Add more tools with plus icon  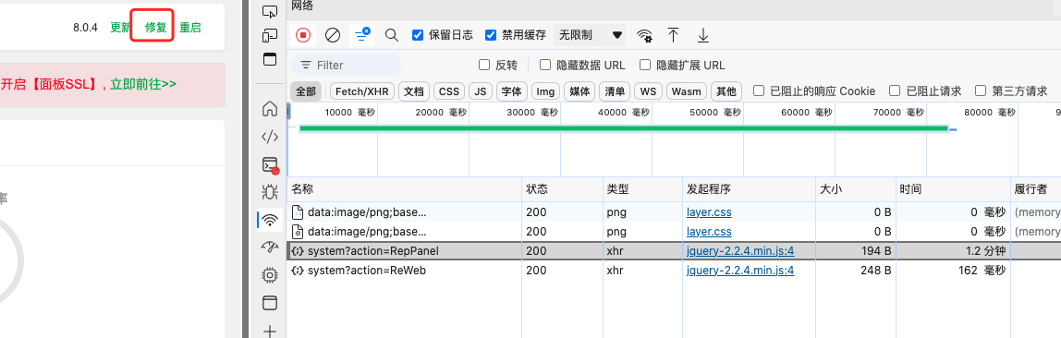(x=270, y=331)
